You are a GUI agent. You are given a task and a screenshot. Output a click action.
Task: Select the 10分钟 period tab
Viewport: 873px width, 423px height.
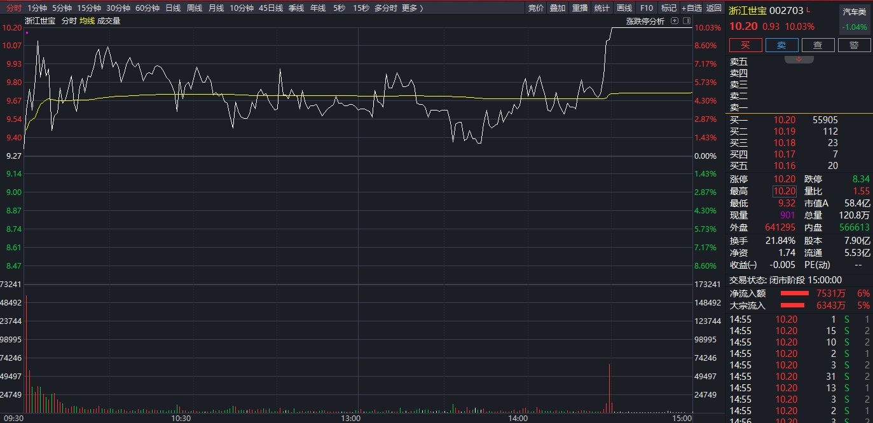242,8
